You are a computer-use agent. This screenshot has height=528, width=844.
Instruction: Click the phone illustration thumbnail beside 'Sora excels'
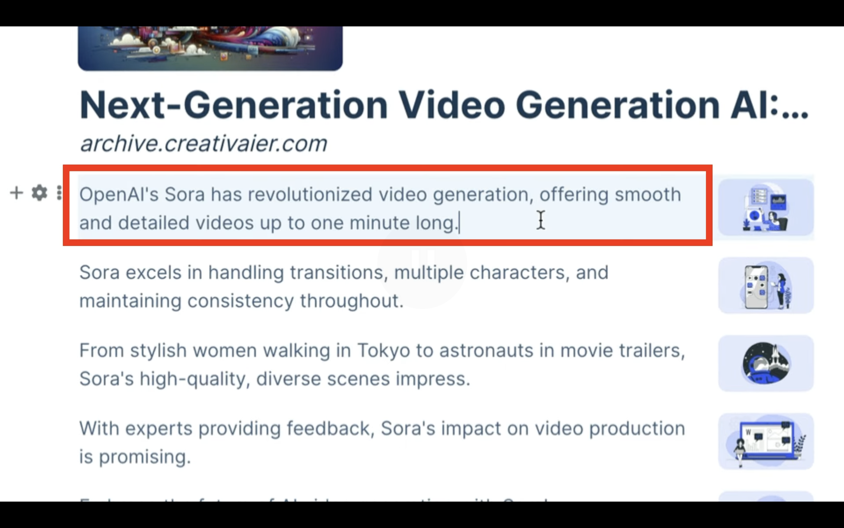point(766,285)
